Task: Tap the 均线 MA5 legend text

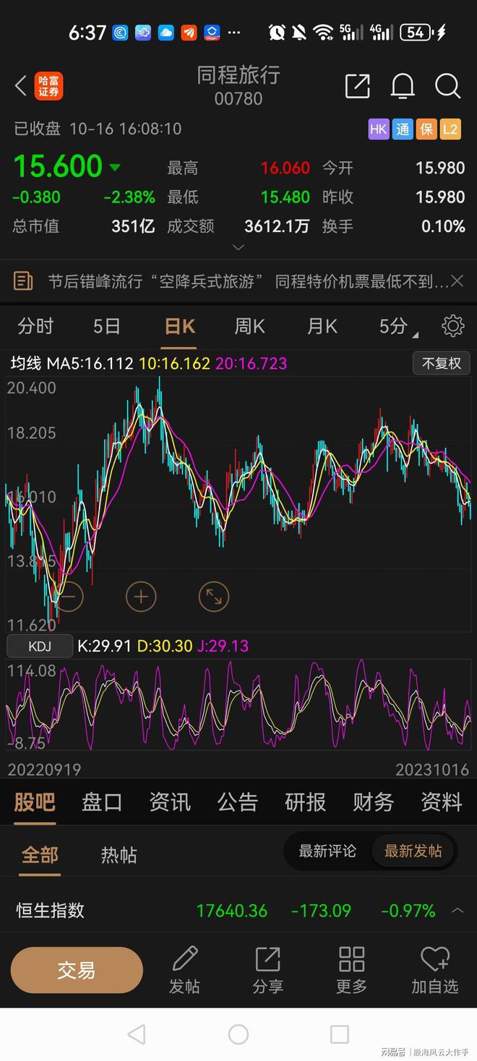Action: tap(72, 363)
